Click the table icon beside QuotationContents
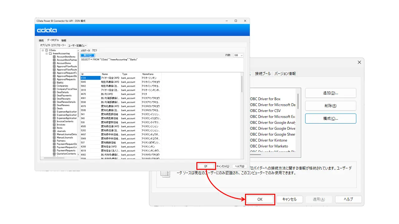The width and height of the screenshot is (399, 224). [54, 154]
